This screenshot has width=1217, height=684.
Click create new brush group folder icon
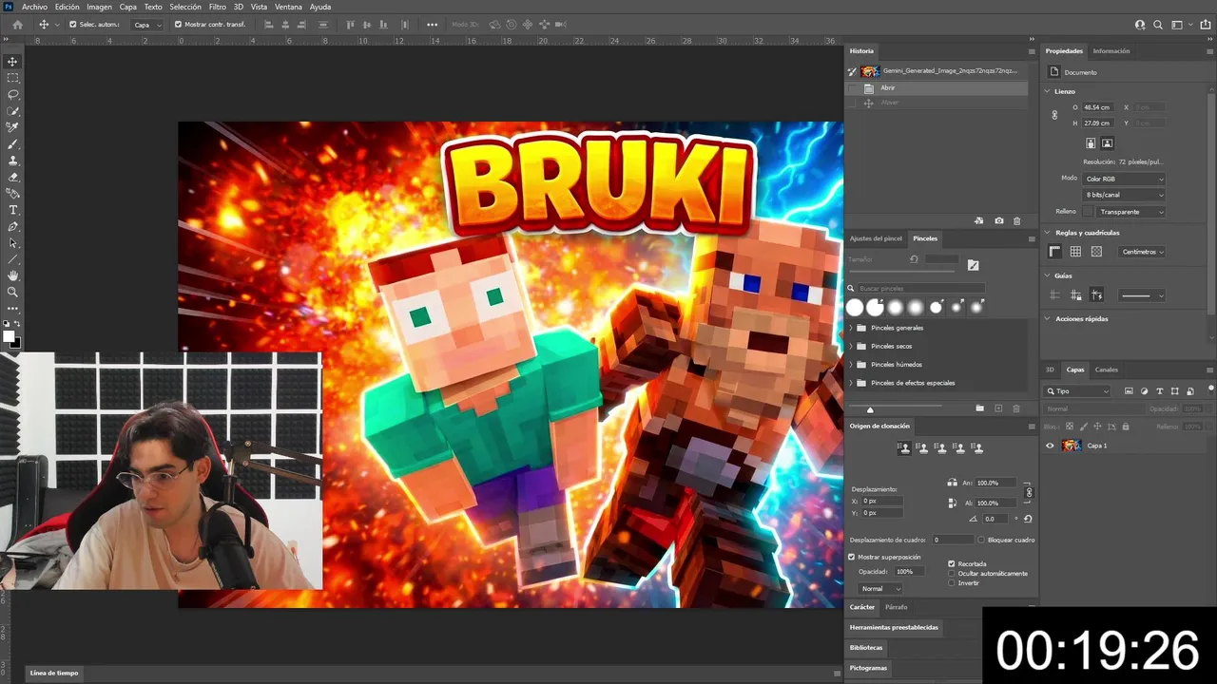pyautogui.click(x=979, y=408)
